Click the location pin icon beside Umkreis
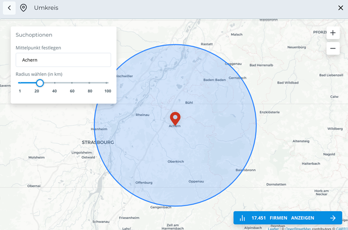This screenshot has width=348, height=230. click(x=23, y=8)
